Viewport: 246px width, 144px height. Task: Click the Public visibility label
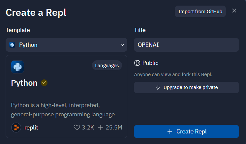point(150,63)
